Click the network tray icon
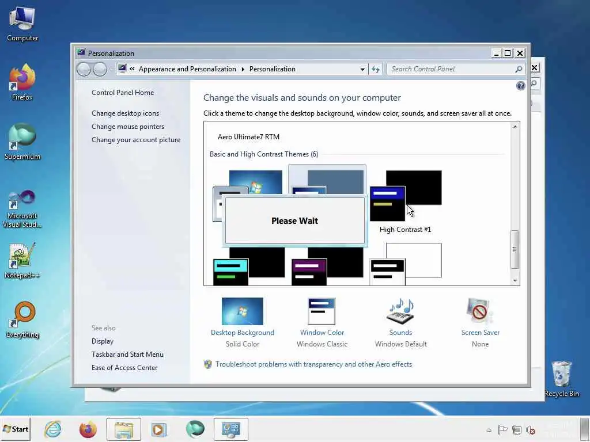 pos(517,430)
